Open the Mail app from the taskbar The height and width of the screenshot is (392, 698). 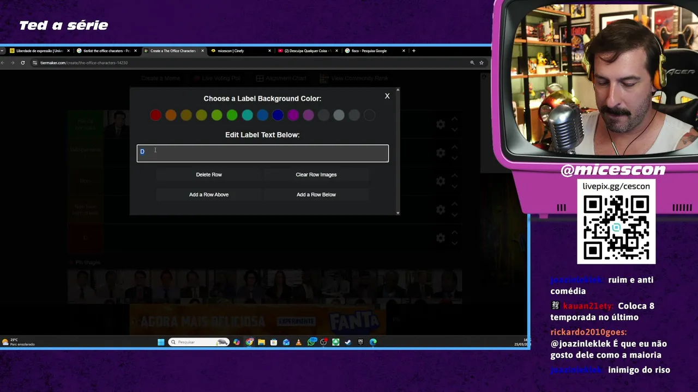[x=286, y=342]
